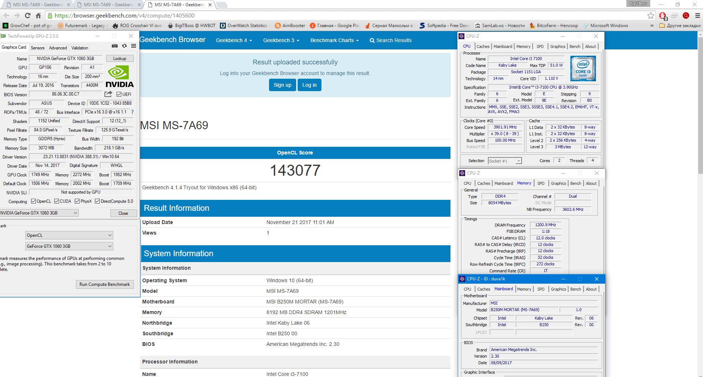Toggle the UEFI checkbox in GPU-Z
The image size is (703, 377).
point(119,94)
